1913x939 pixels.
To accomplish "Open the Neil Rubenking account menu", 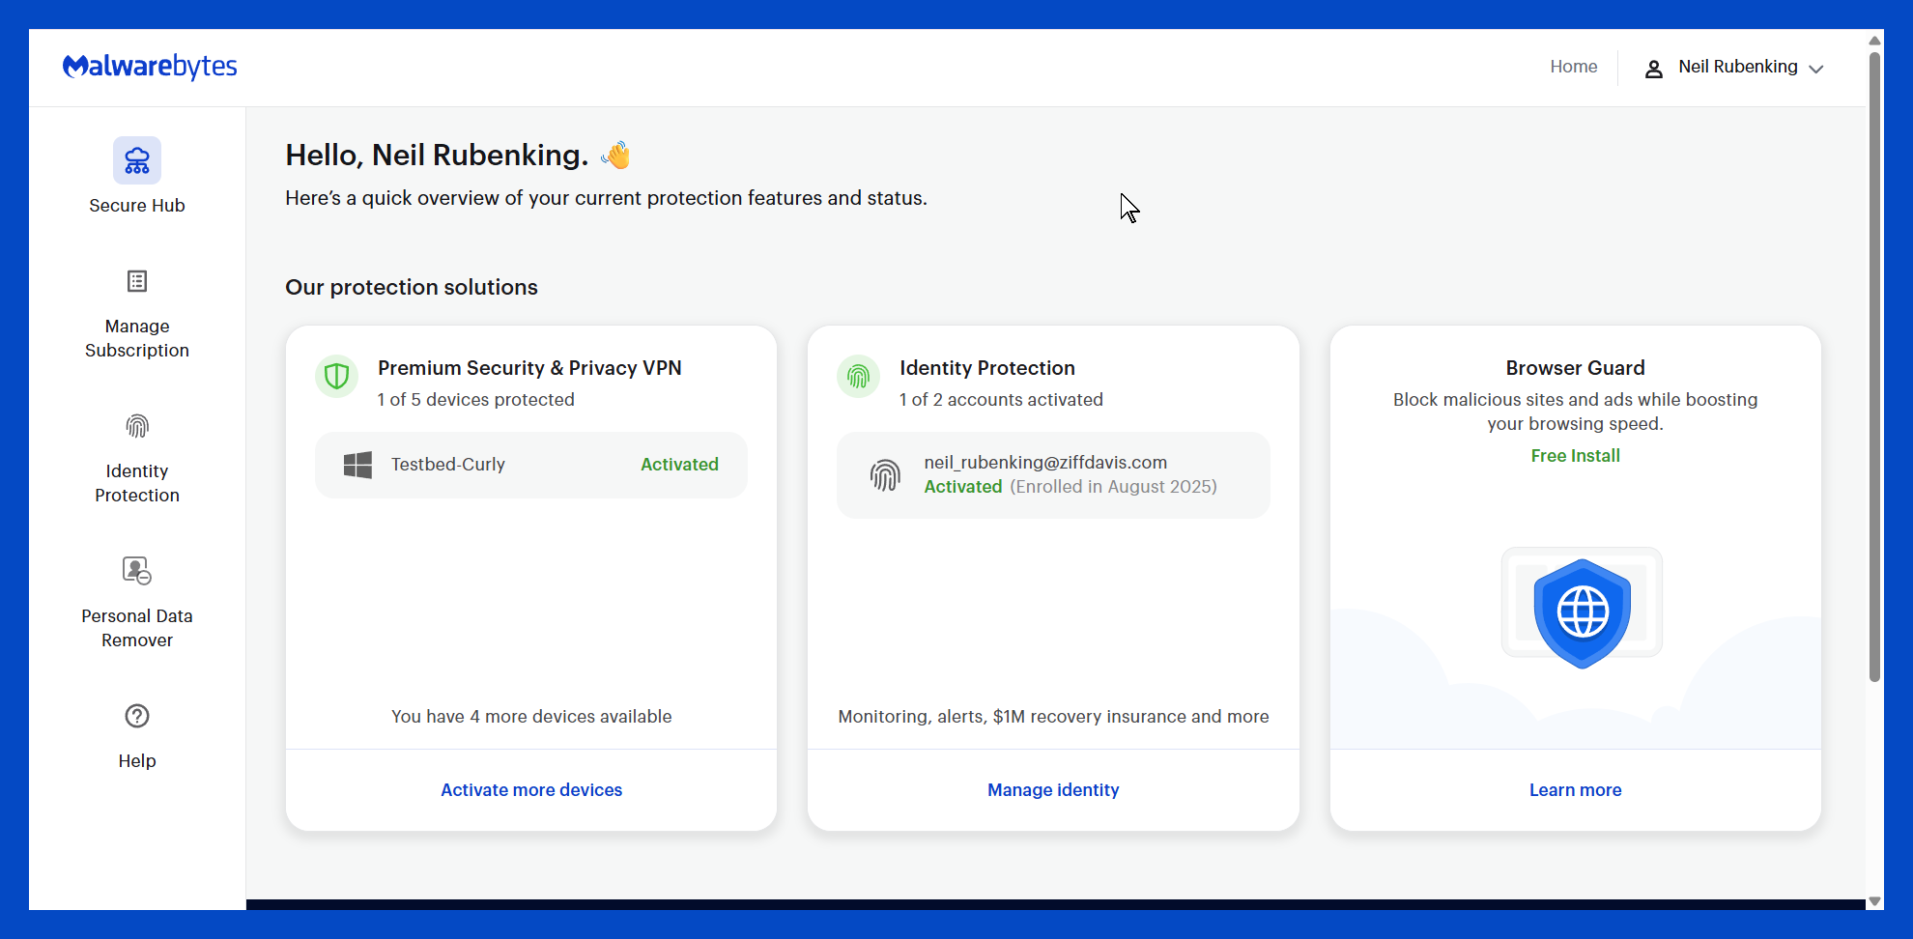I will tap(1734, 68).
